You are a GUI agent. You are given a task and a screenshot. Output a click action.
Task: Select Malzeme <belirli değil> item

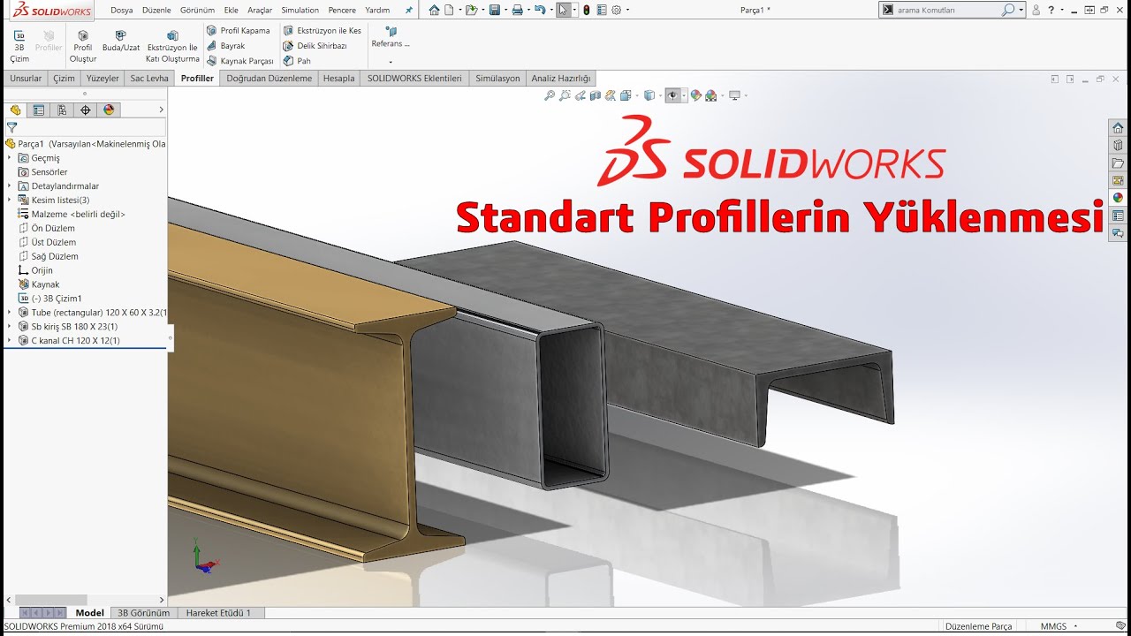(72, 215)
